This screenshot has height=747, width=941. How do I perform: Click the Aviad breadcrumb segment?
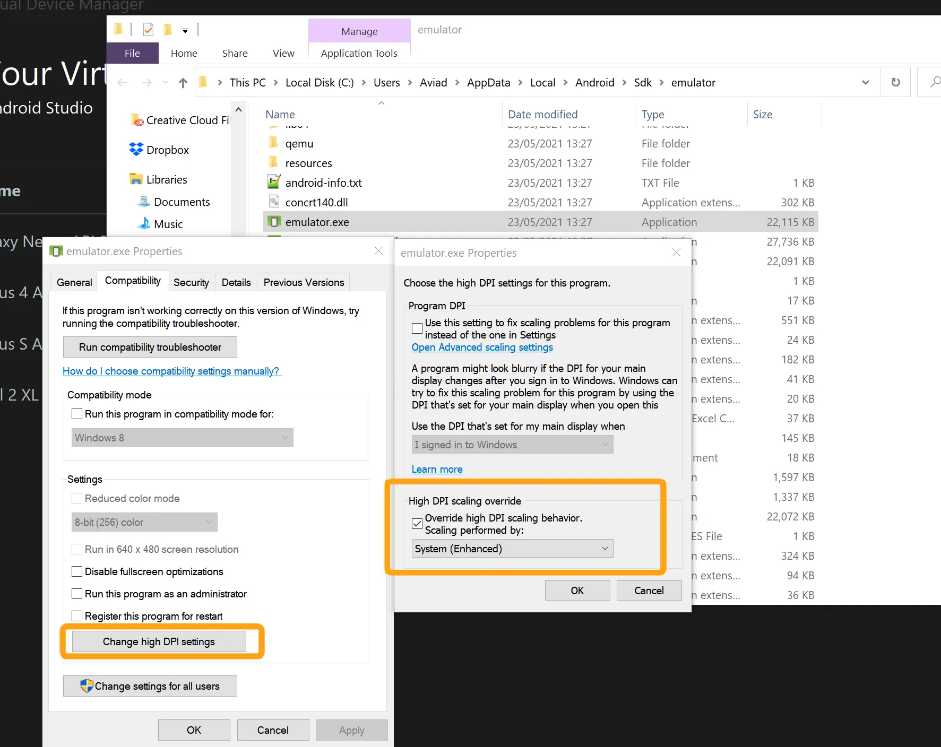434,82
